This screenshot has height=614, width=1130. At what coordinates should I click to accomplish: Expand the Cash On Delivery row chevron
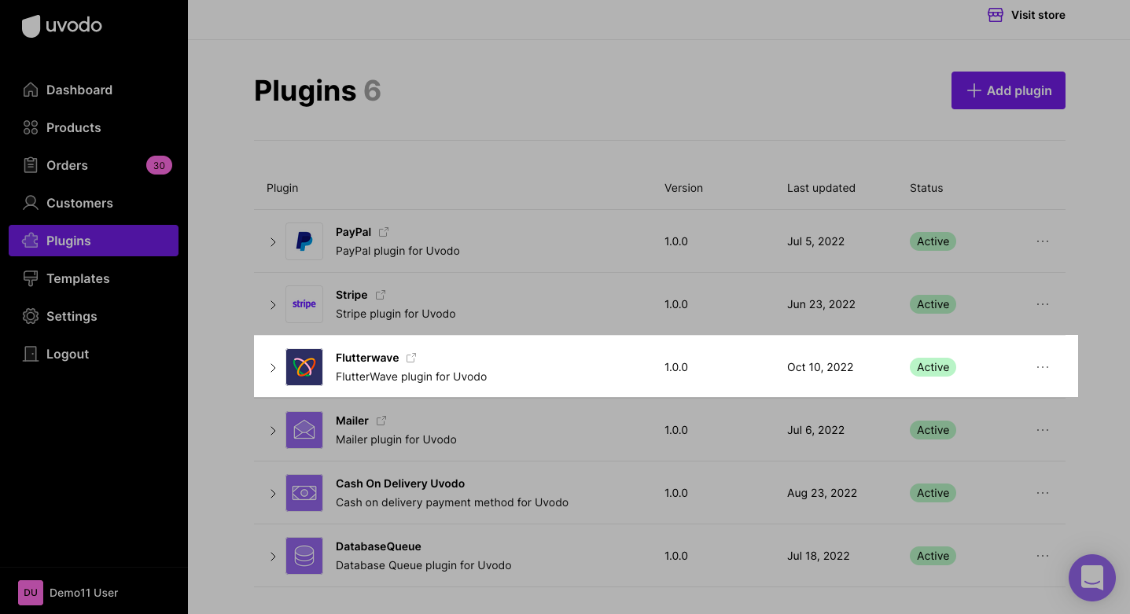(273, 494)
